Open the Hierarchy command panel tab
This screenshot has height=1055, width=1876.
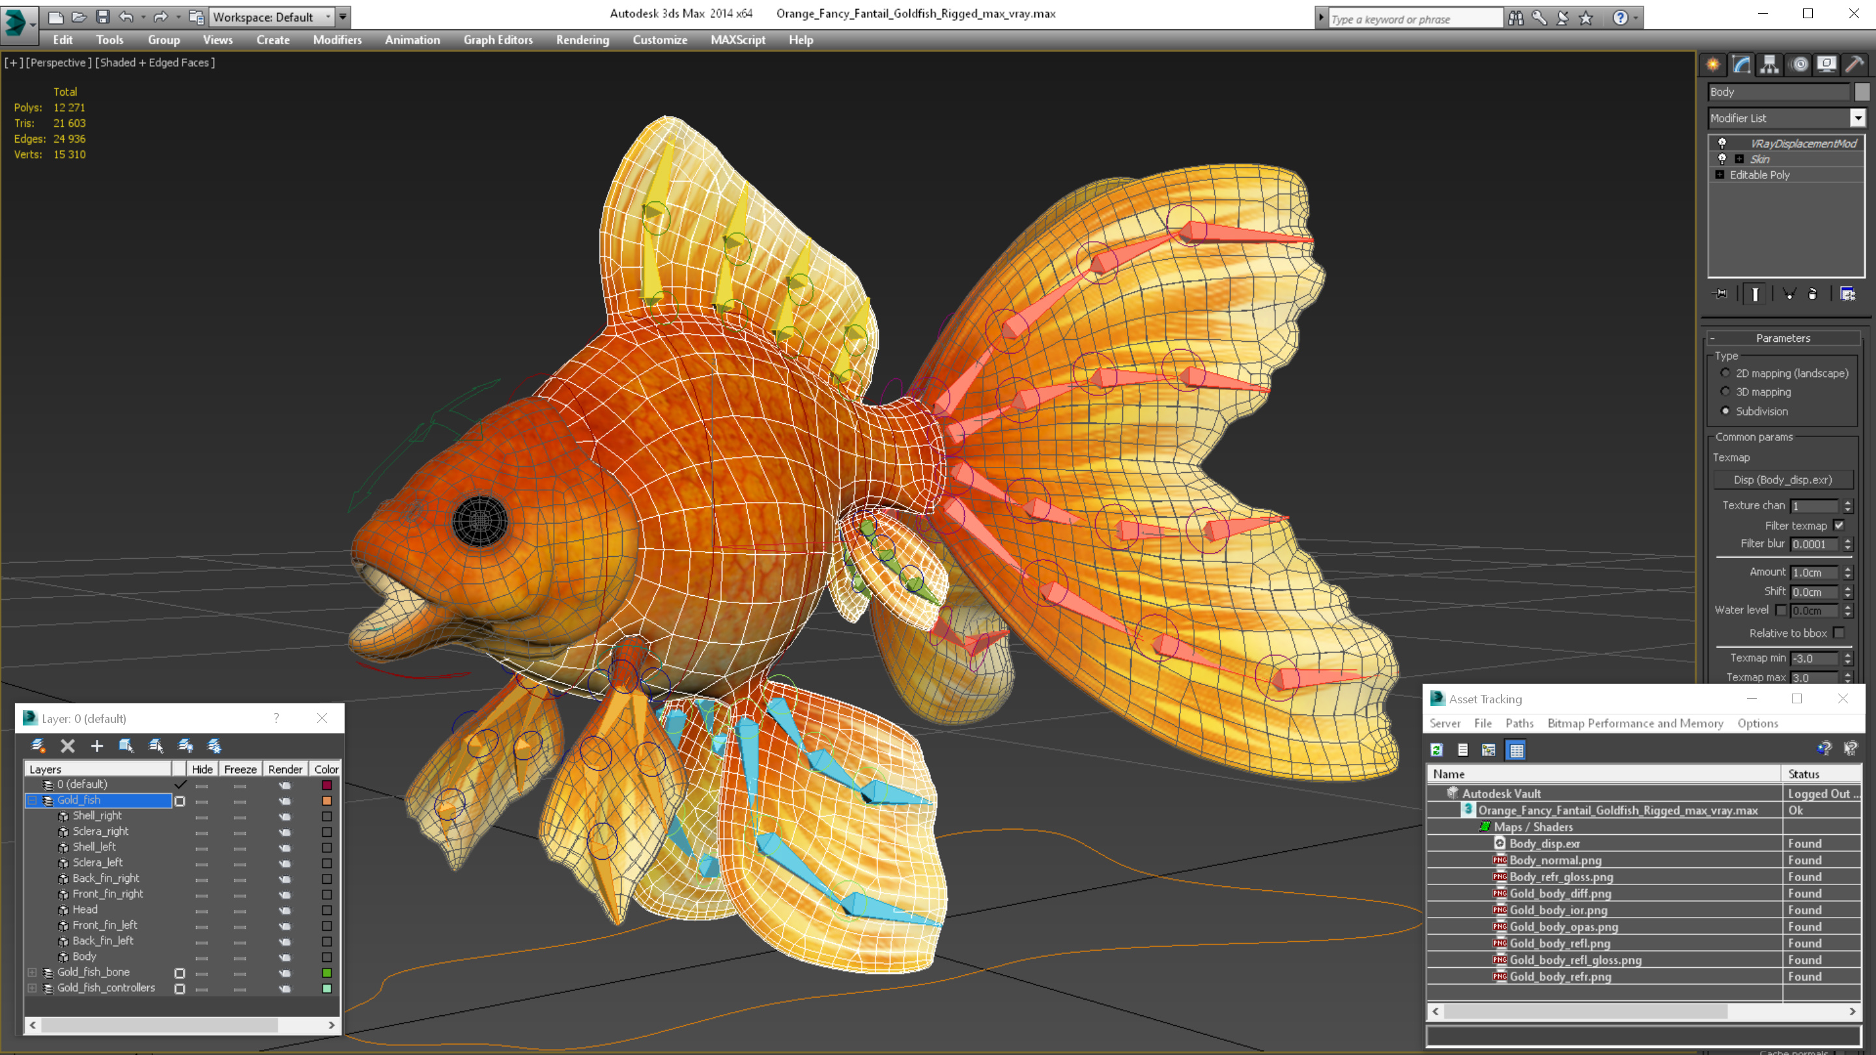click(x=1770, y=65)
